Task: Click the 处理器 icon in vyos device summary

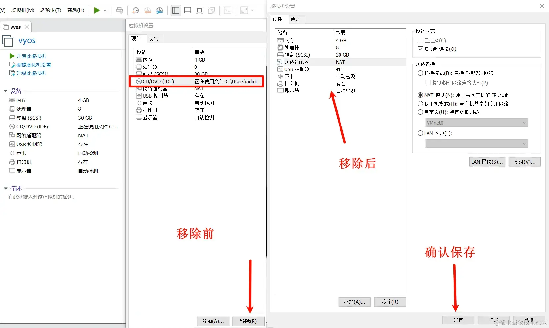Action: click(x=12, y=109)
